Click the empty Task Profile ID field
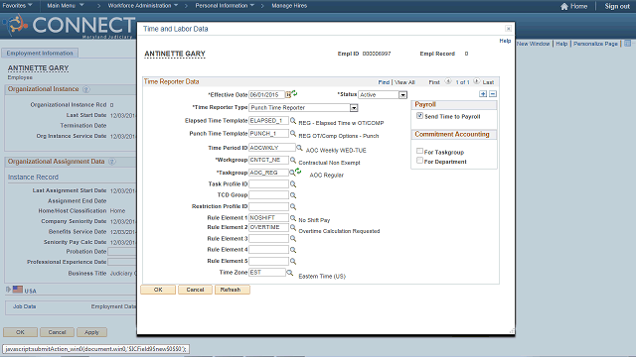Screen dimensions: 636x357 click(268, 184)
